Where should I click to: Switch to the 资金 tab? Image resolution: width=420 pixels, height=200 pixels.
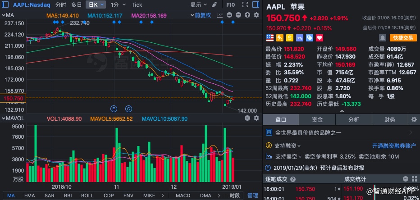click(317, 119)
